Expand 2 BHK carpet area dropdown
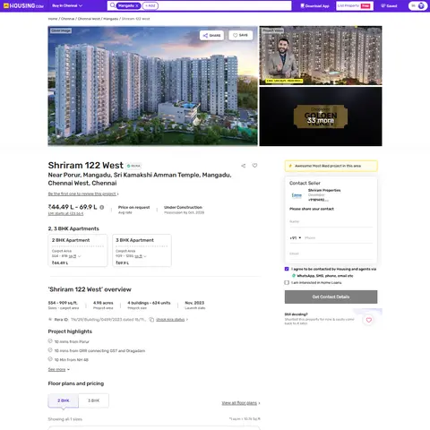 tap(80, 256)
